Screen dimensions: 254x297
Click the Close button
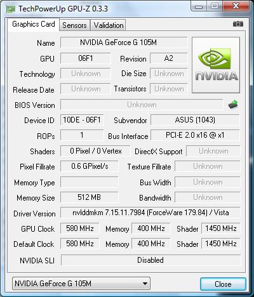point(223,284)
